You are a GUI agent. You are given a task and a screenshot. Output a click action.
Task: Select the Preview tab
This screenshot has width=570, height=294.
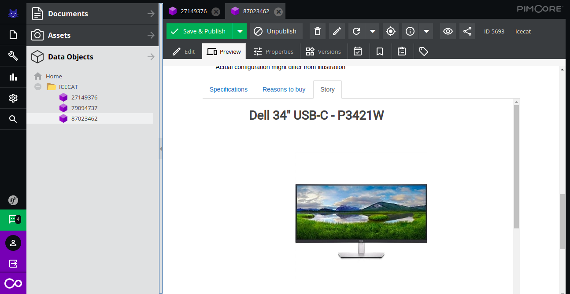pos(224,51)
